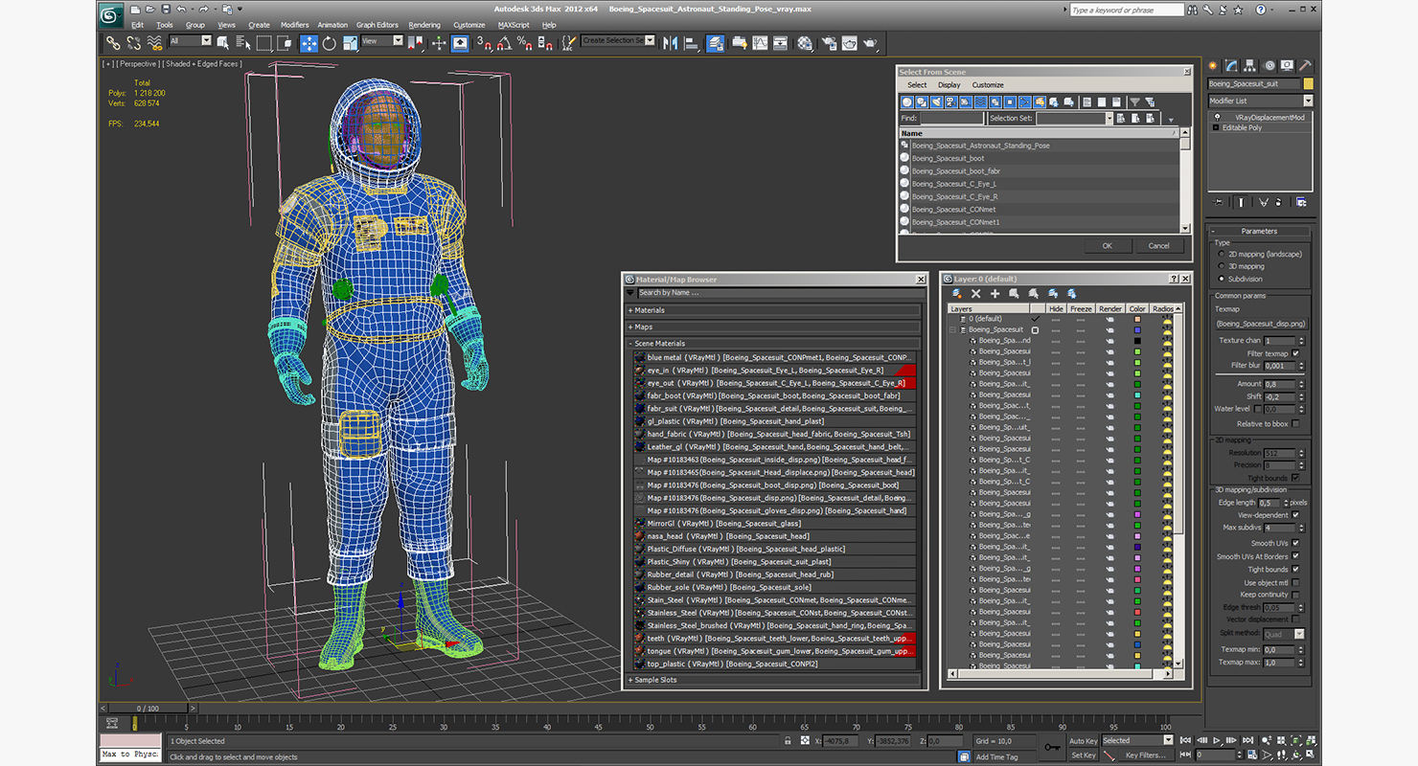Open the MAXScript menu
1418x766 pixels.
(514, 25)
